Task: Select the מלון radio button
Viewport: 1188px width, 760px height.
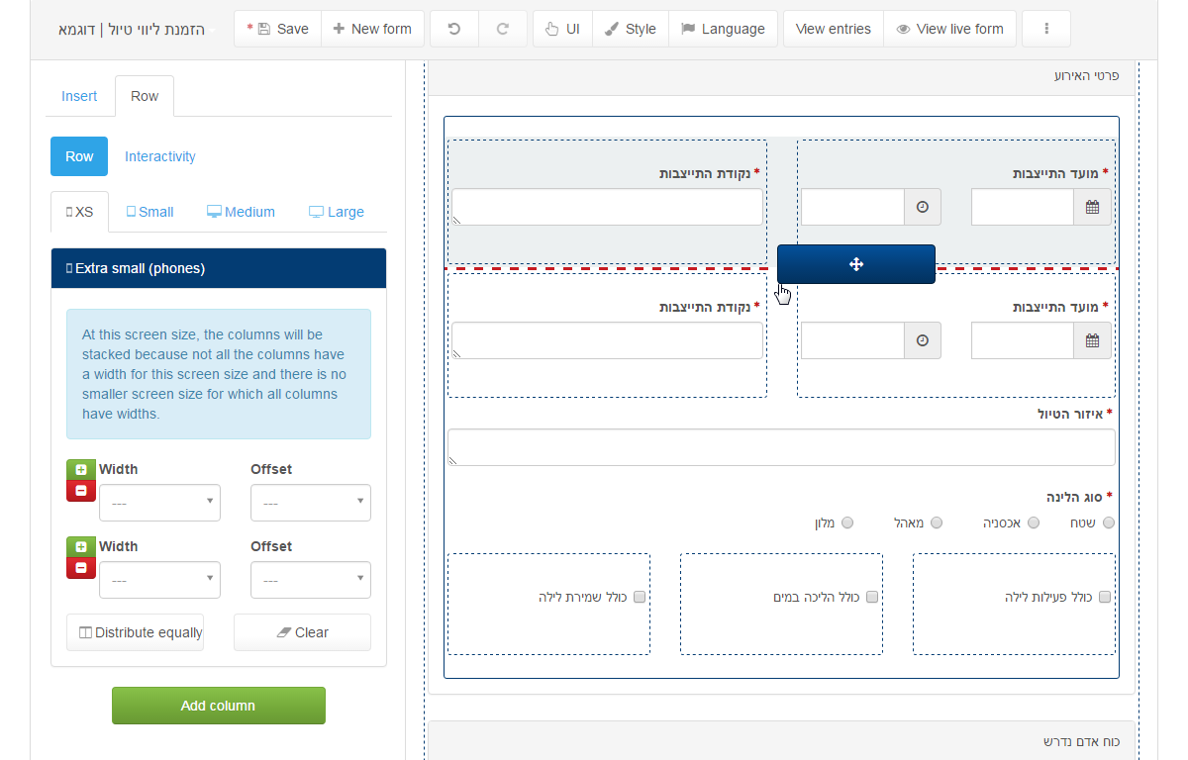Action: pos(847,522)
